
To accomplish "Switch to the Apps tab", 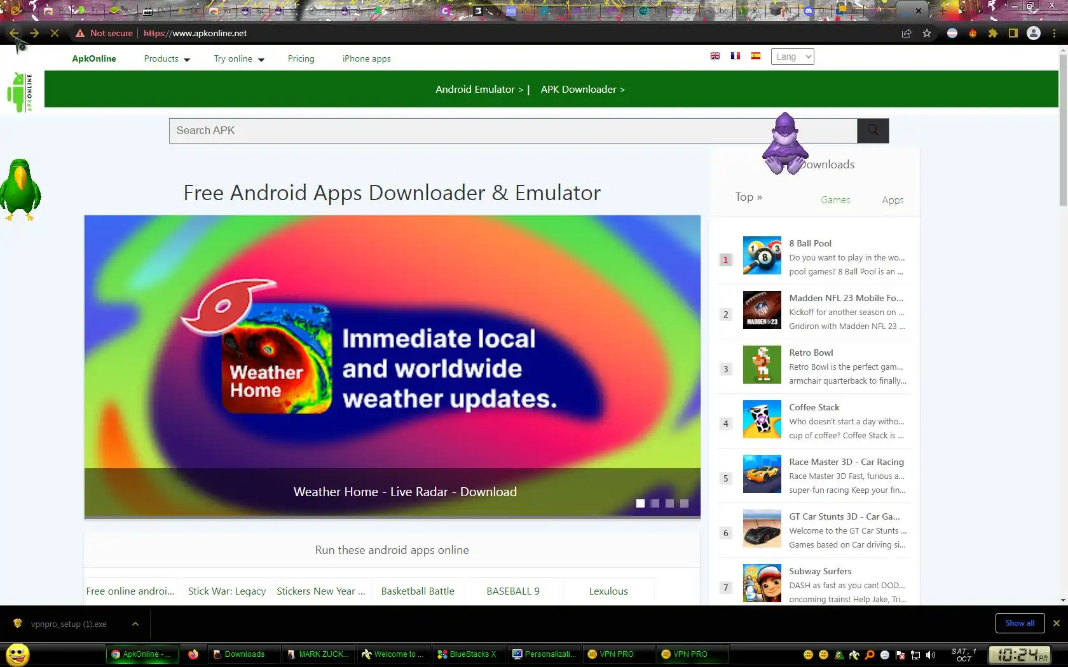I will point(893,200).
